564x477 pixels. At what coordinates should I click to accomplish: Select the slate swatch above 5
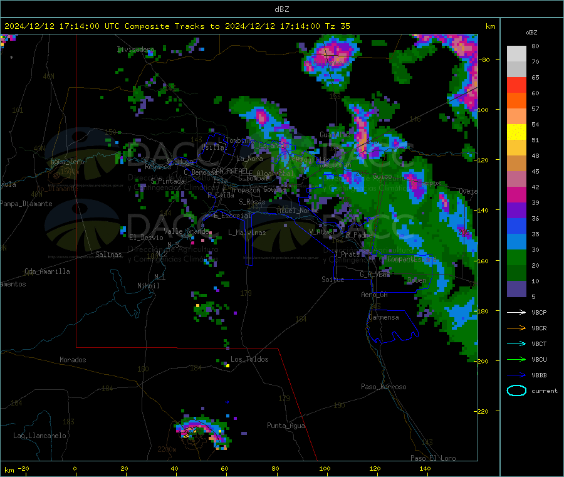click(516, 289)
